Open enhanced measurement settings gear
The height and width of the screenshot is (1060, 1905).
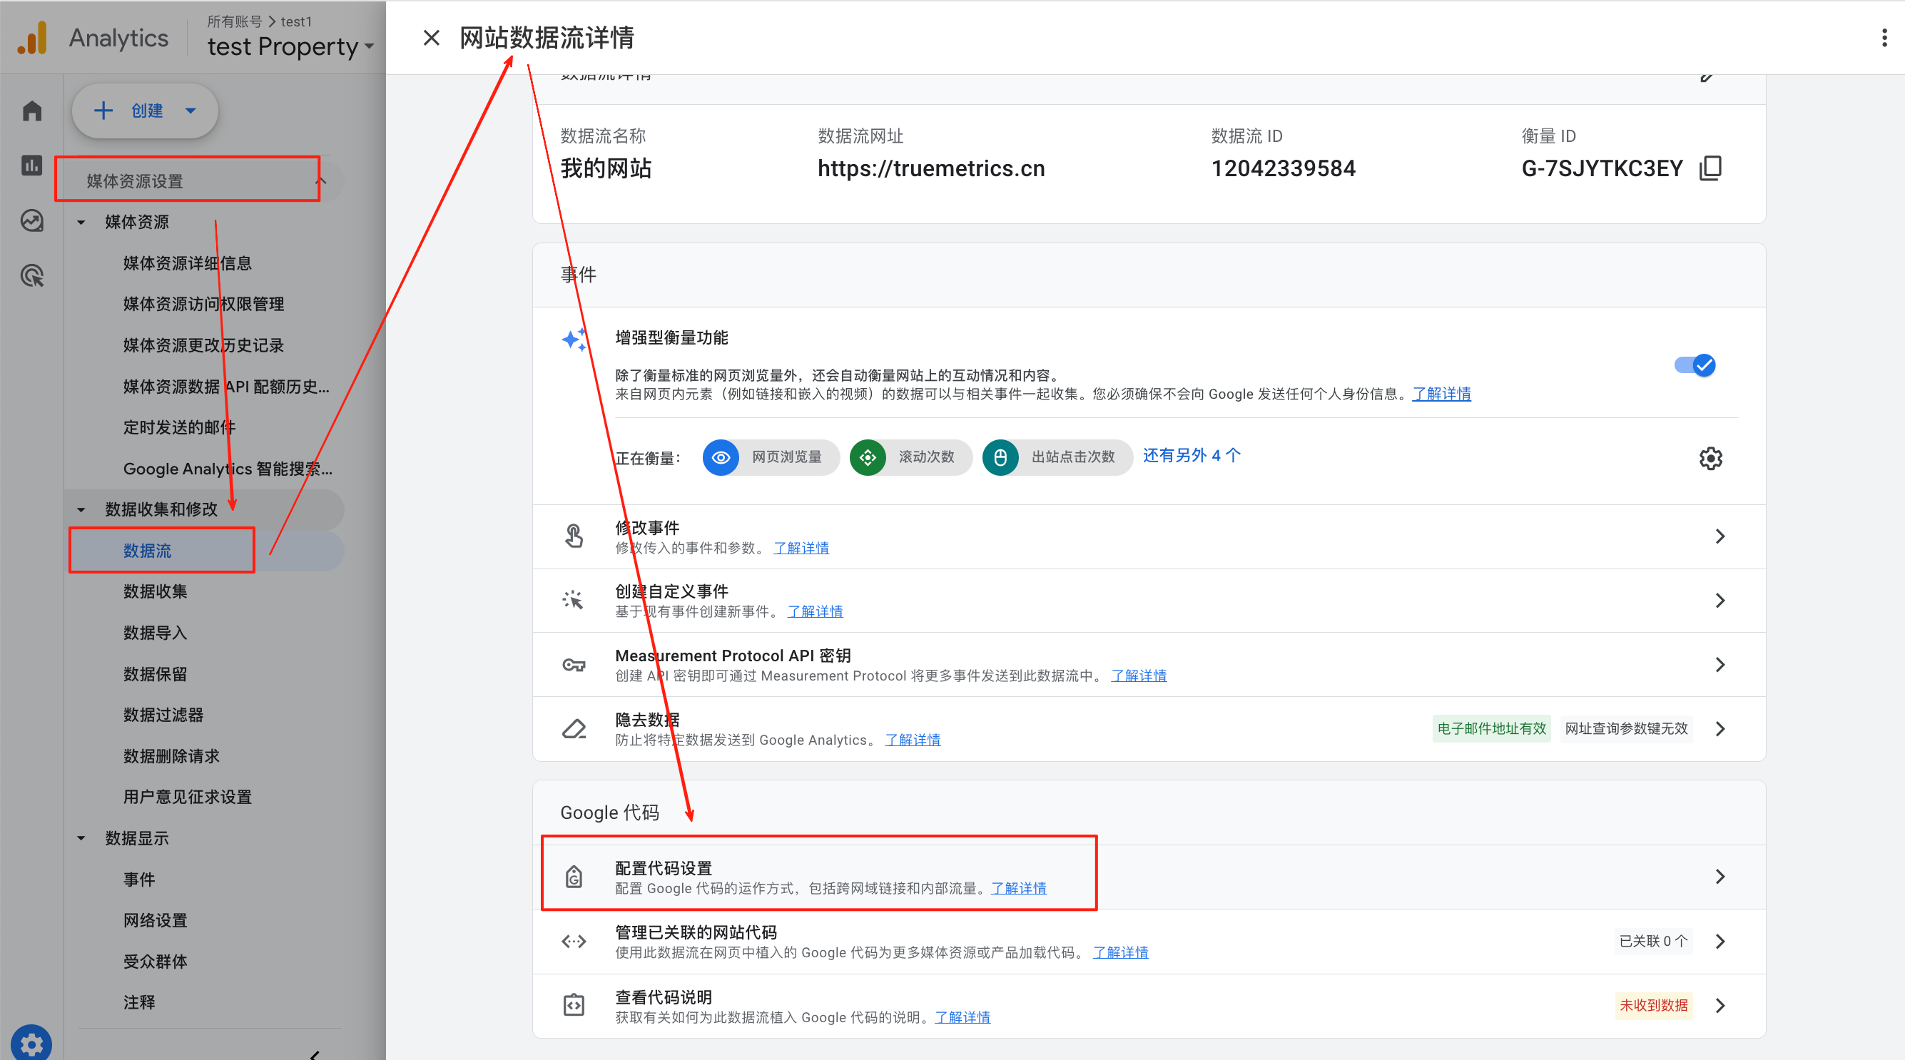pyautogui.click(x=1710, y=457)
